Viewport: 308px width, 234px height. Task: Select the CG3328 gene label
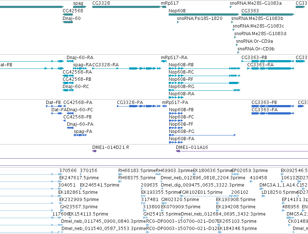pyautogui.click(x=101, y=3)
